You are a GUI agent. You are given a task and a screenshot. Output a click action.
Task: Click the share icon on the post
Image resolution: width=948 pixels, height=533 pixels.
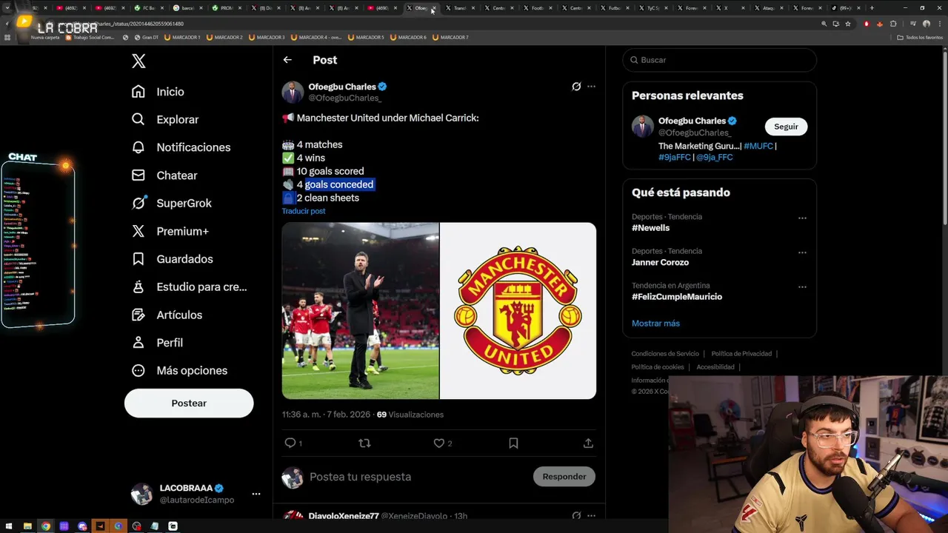pyautogui.click(x=588, y=443)
